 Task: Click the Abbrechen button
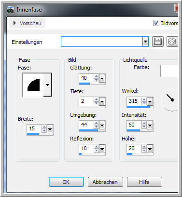pyautogui.click(x=105, y=182)
